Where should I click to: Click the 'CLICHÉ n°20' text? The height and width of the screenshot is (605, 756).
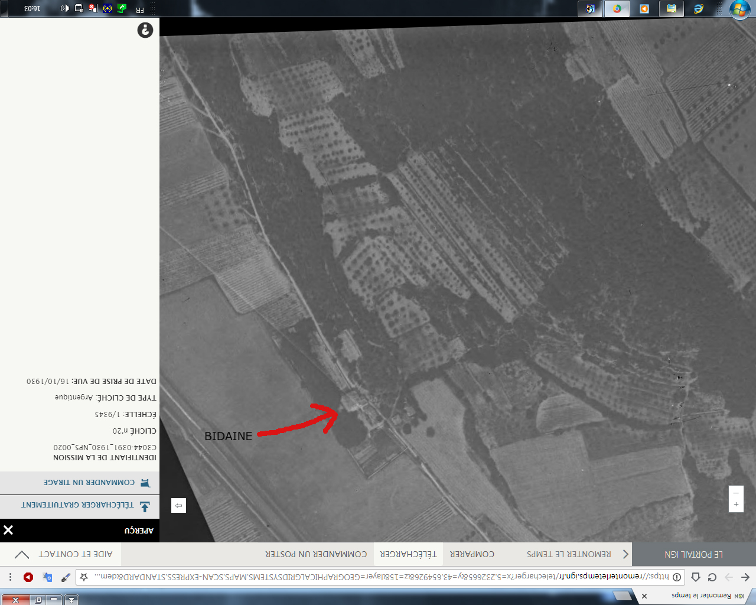pos(134,431)
